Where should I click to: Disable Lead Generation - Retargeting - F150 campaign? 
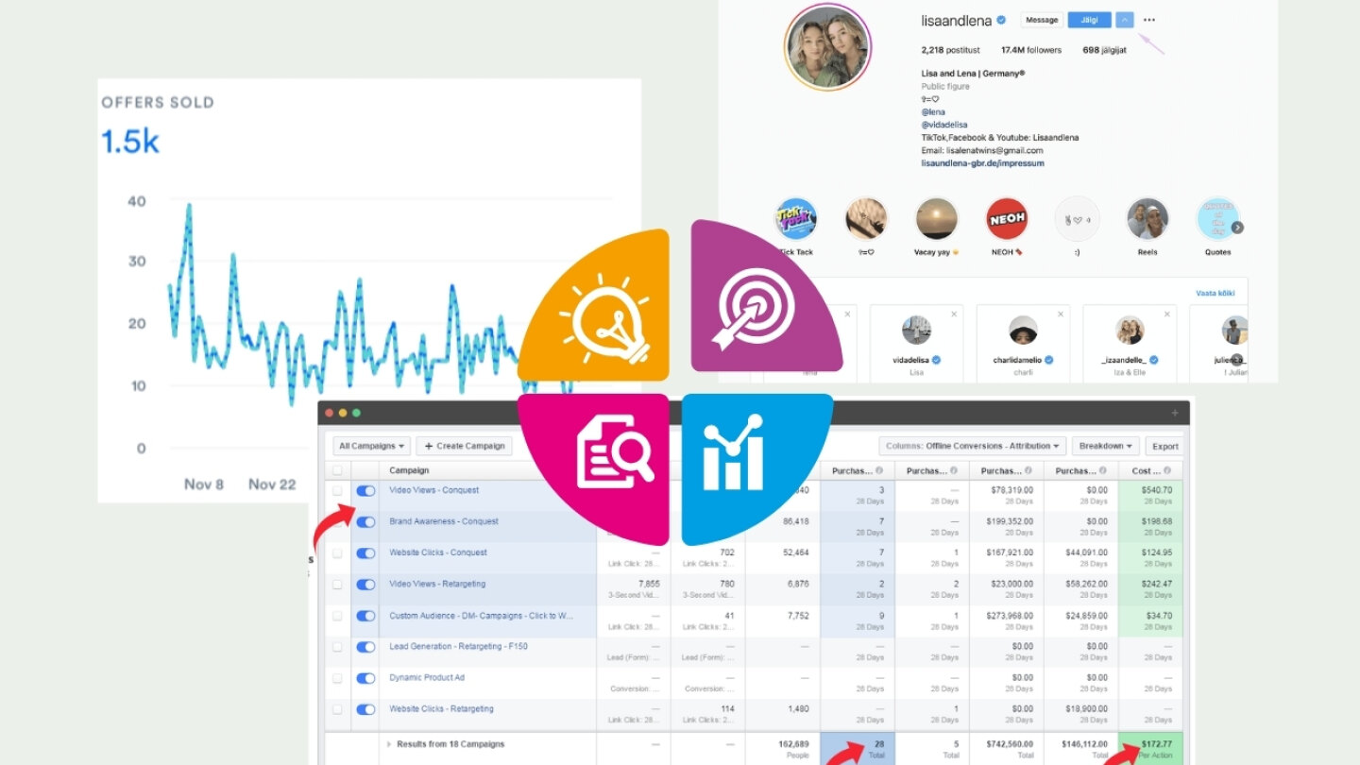pyautogui.click(x=365, y=647)
